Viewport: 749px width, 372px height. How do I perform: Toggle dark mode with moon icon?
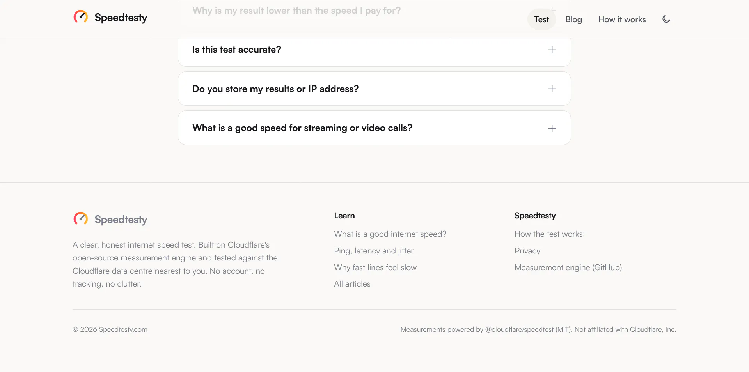[666, 19]
